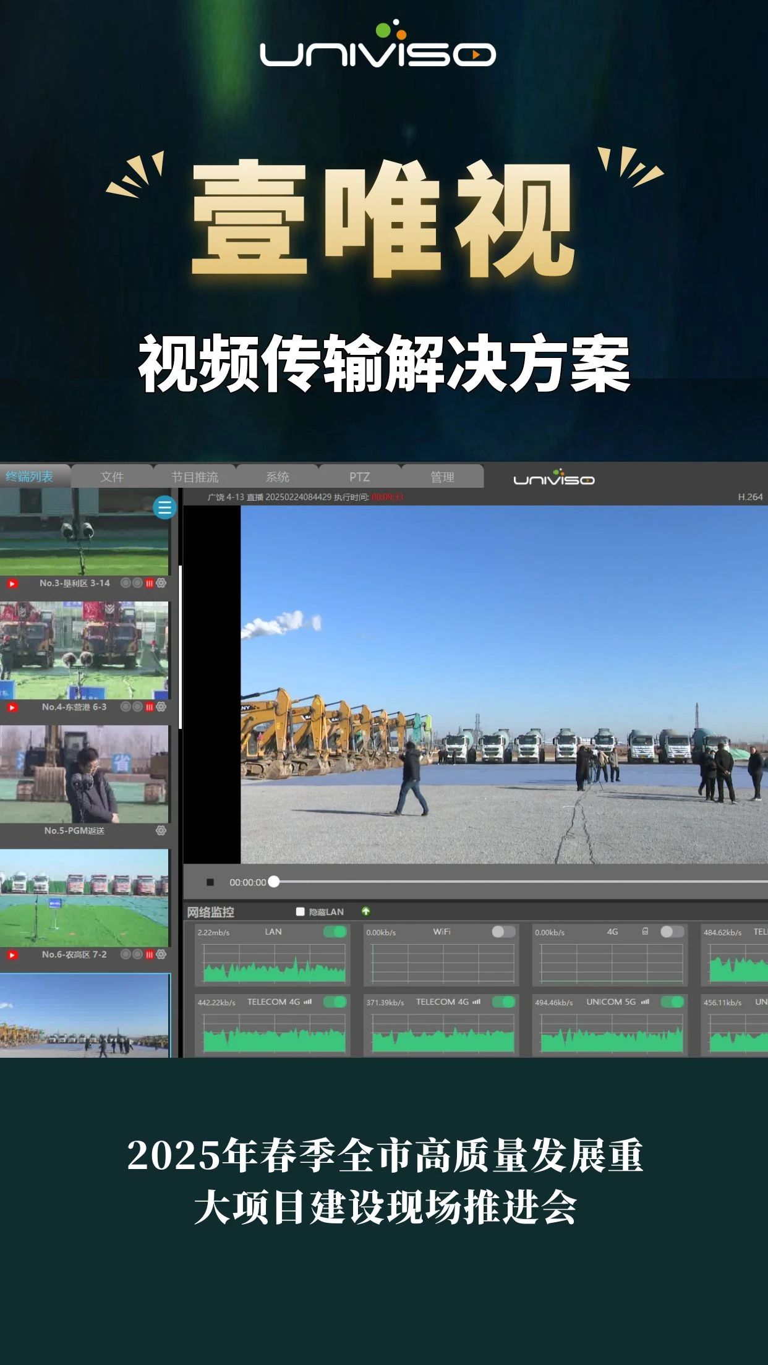Click the 00:00:00 playback time
The height and width of the screenshot is (1365, 768).
pos(248,882)
